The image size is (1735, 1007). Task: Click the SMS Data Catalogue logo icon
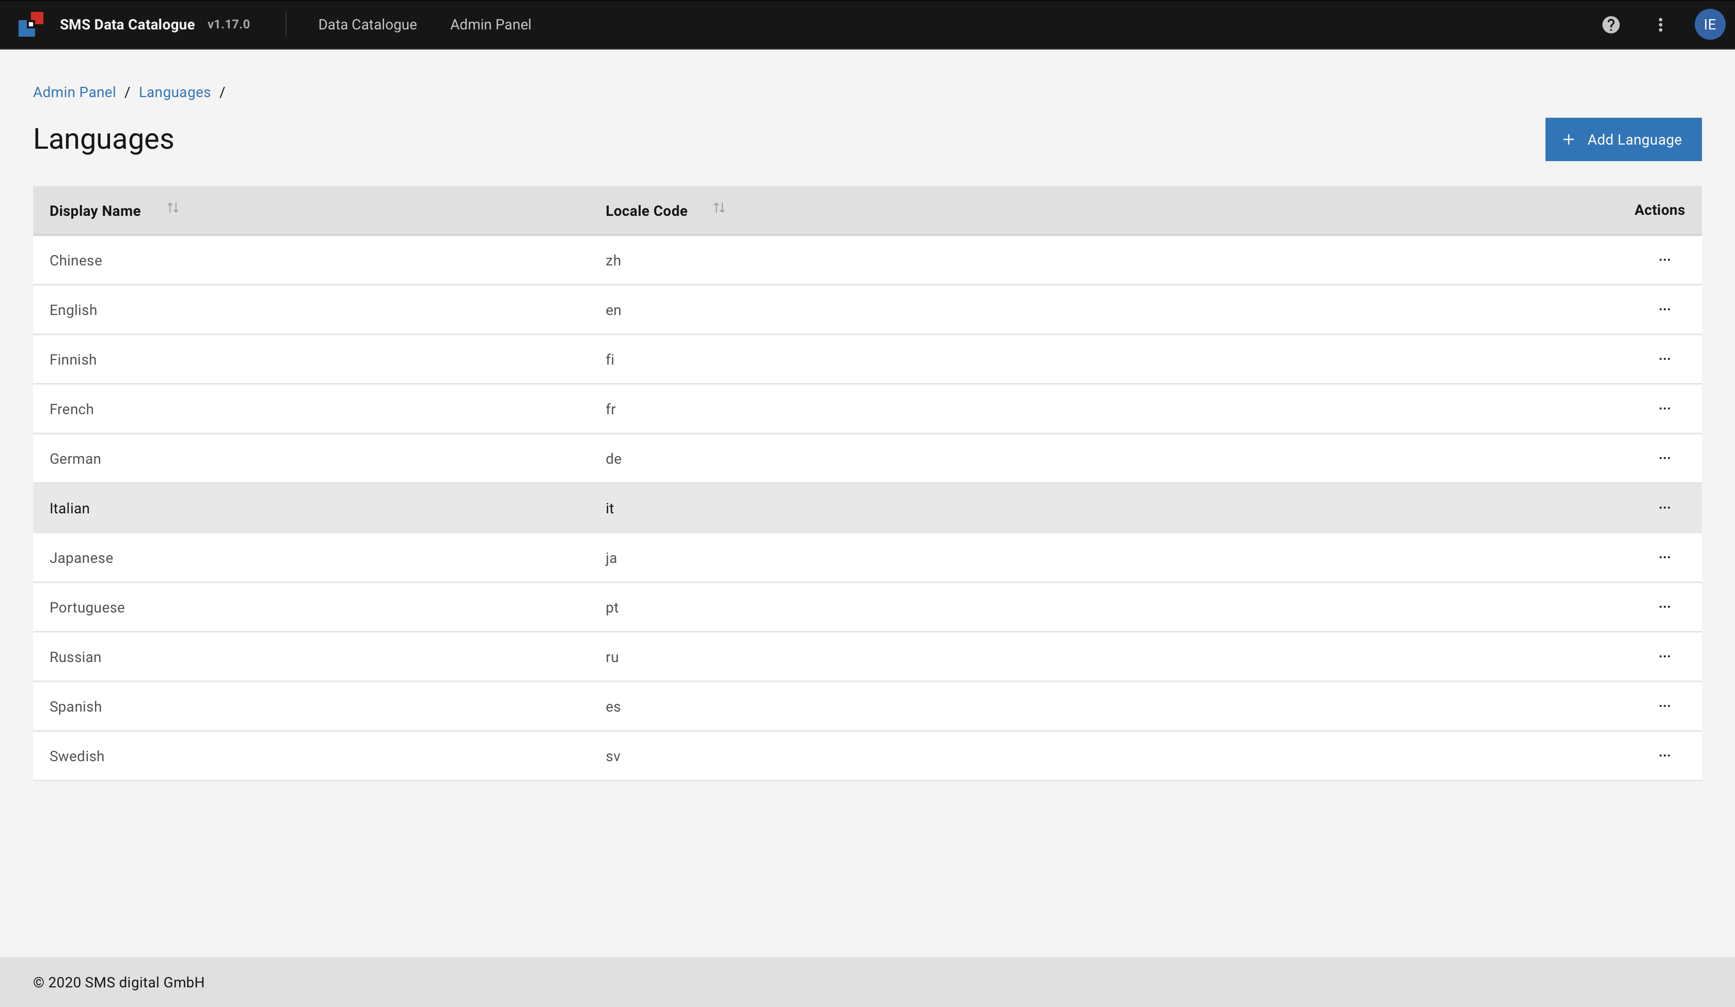pos(31,24)
